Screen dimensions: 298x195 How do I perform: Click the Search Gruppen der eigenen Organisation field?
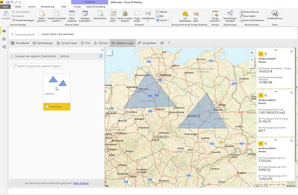point(37,66)
